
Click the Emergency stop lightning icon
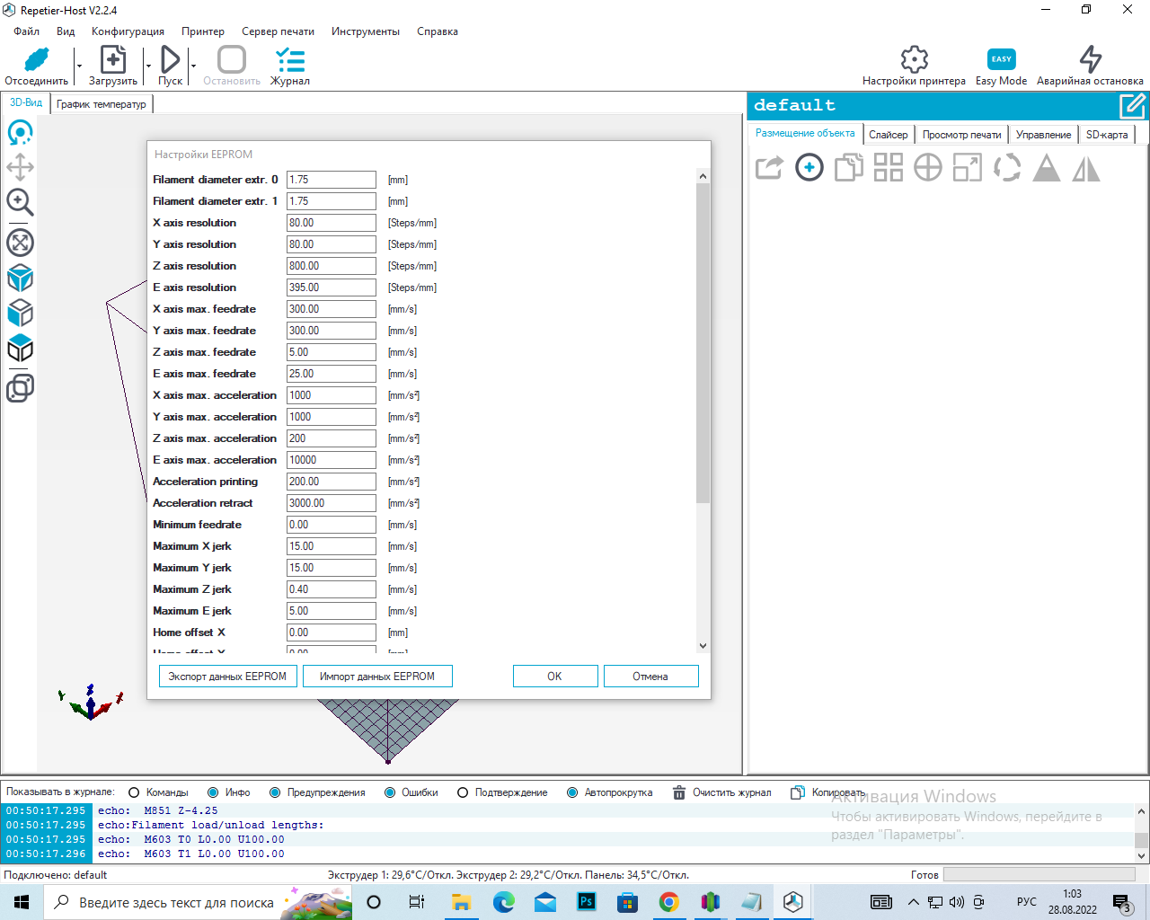(x=1090, y=60)
